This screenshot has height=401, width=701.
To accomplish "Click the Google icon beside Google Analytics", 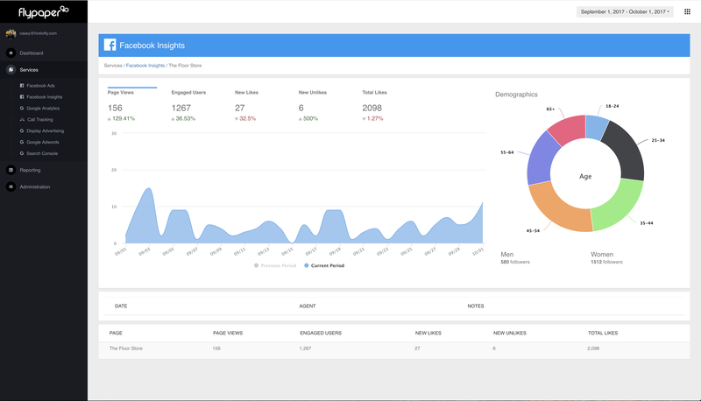I will click(x=22, y=108).
